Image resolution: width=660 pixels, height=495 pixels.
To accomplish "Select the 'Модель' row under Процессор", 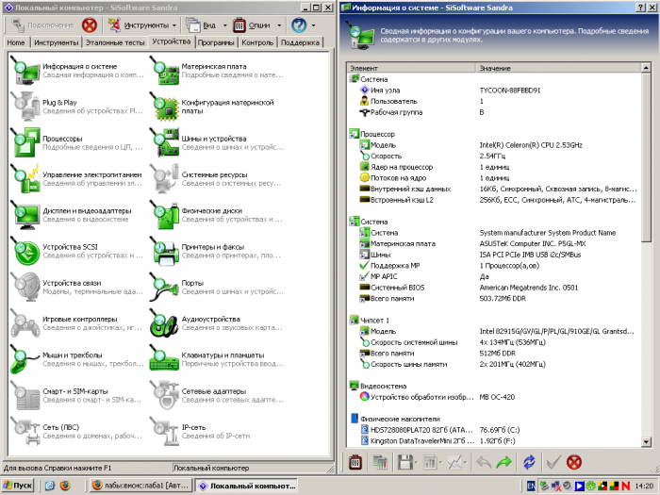I will [493, 145].
